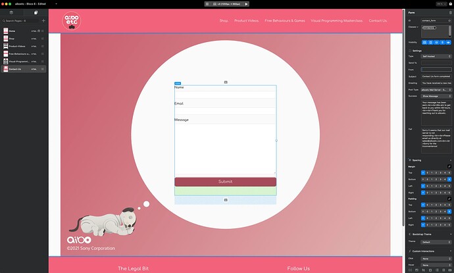Select the Visual-Programming page in the sidebar

coord(24,61)
